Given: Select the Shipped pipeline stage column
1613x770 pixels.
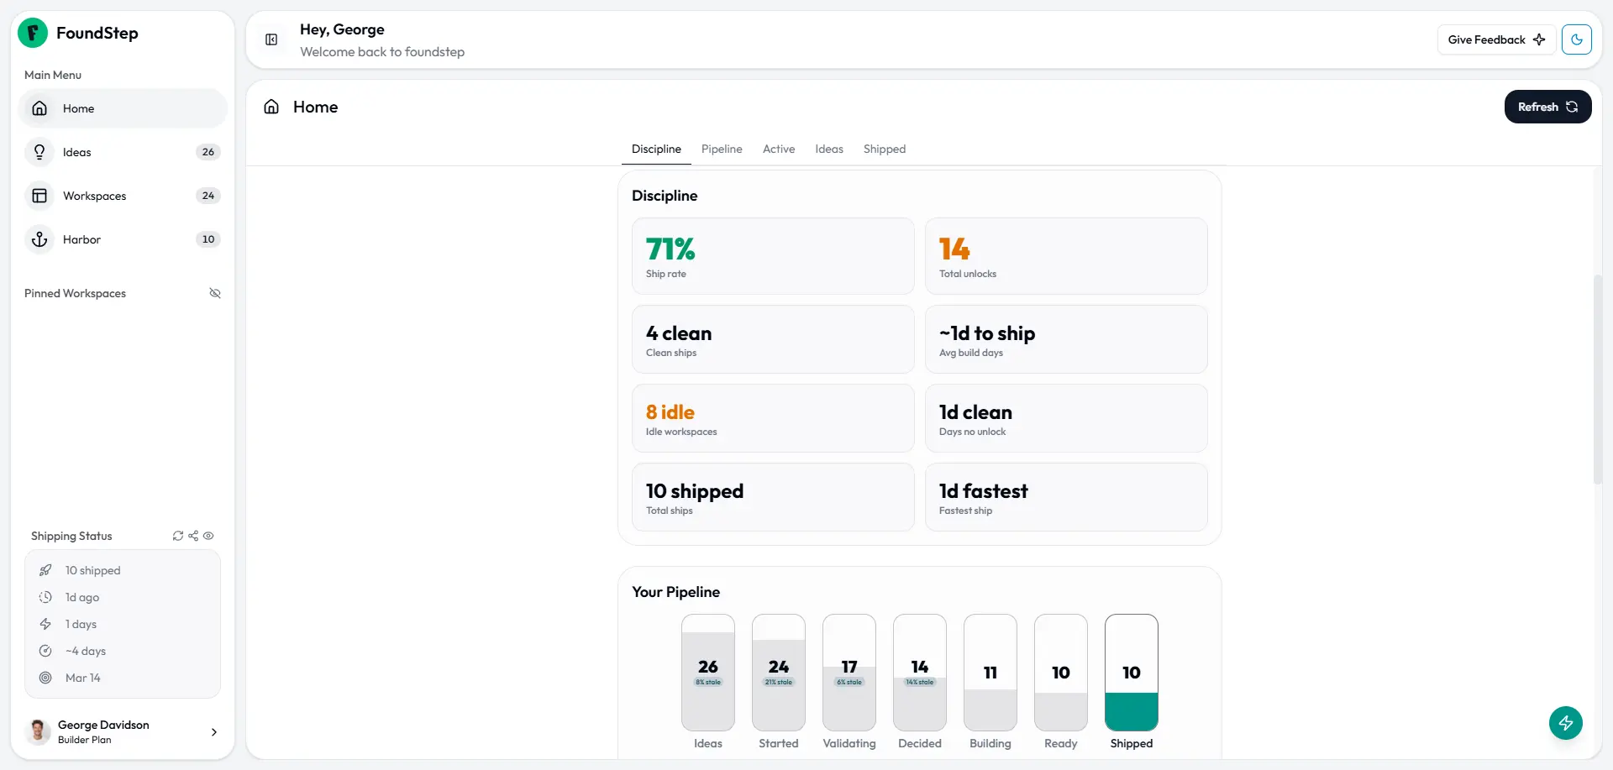Looking at the screenshot, I should [x=1132, y=682].
